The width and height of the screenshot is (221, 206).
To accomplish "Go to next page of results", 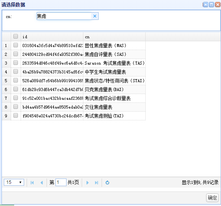I will point(88,183).
